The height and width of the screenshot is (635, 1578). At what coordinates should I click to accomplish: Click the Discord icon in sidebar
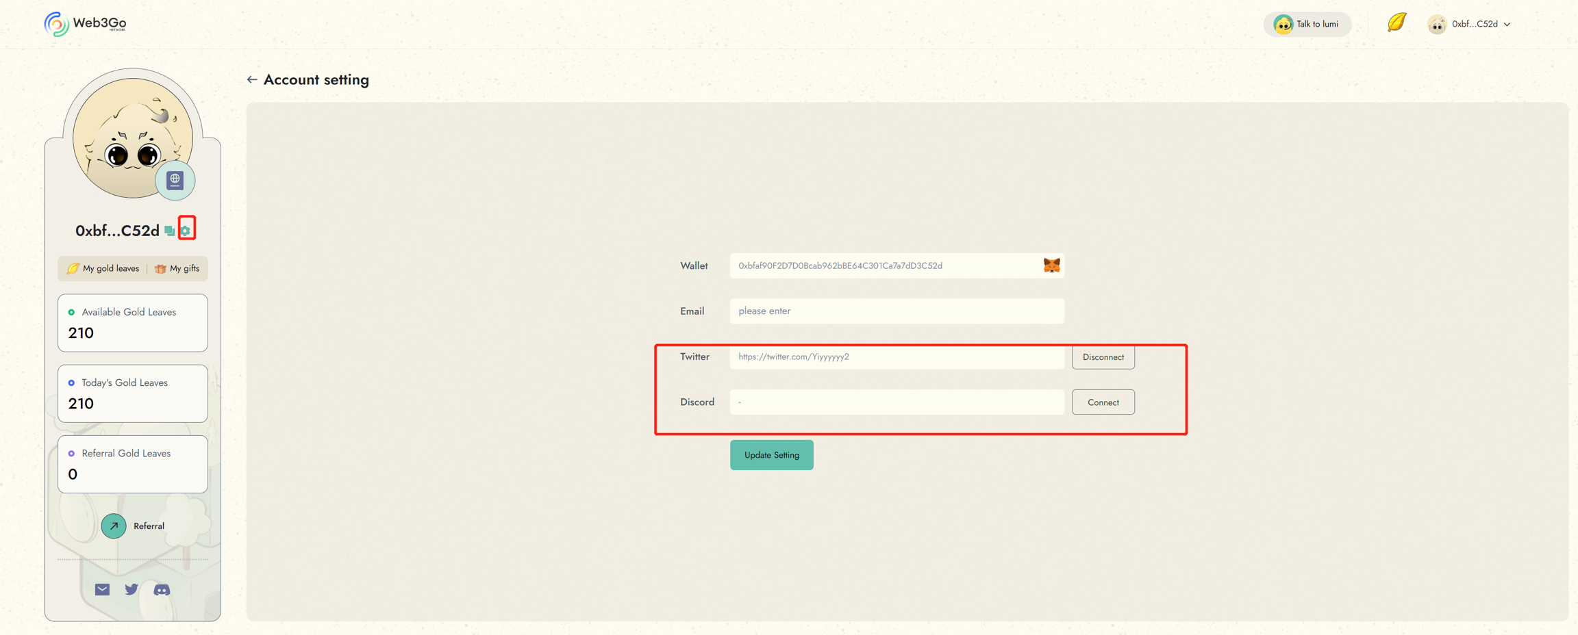pos(162,589)
